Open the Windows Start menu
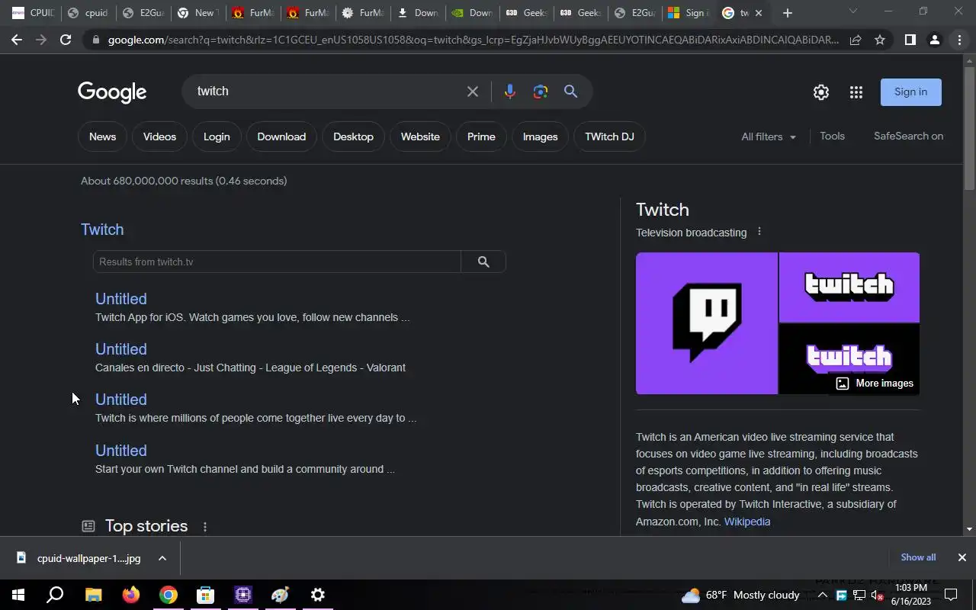976x610 pixels. [x=18, y=595]
